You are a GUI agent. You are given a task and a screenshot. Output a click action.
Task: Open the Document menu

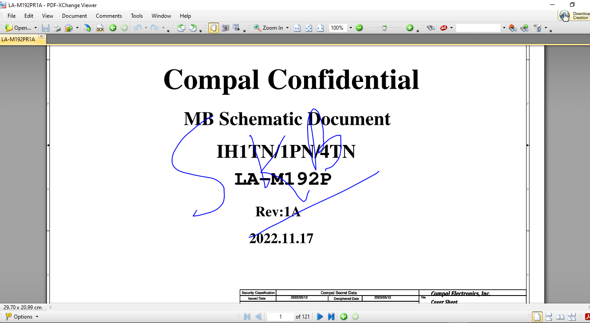pyautogui.click(x=74, y=16)
